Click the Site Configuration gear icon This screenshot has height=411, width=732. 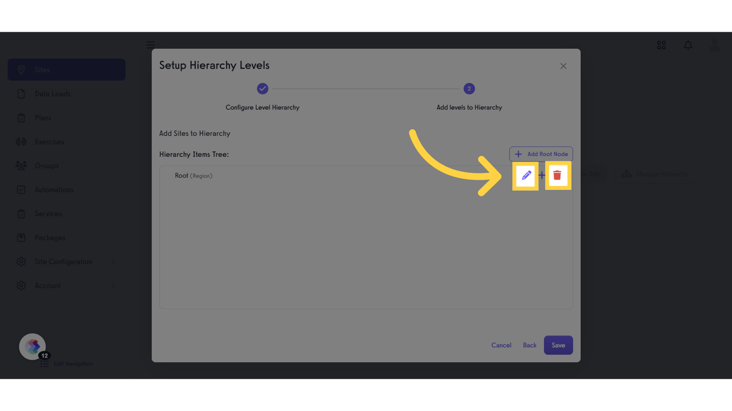pos(21,262)
